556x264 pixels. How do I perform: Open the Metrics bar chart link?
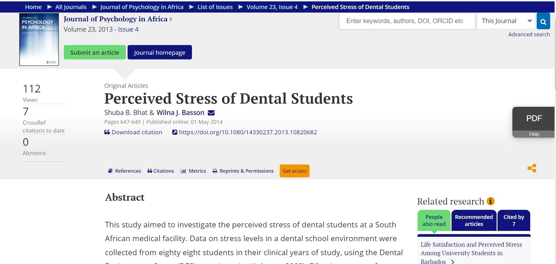point(193,171)
